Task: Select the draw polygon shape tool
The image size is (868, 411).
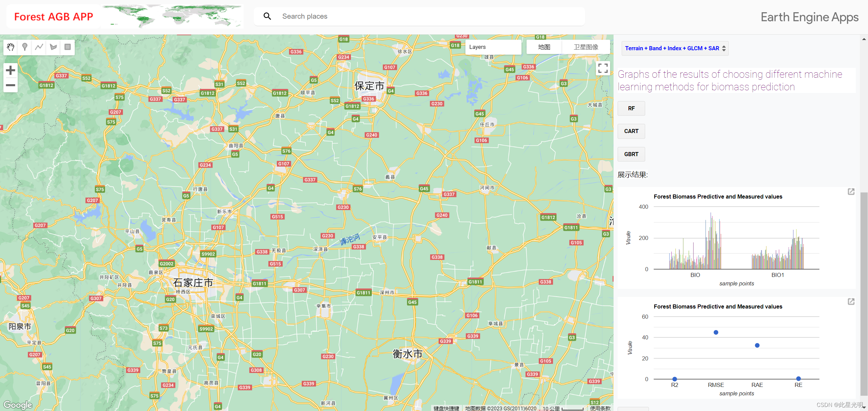Action: pos(53,47)
